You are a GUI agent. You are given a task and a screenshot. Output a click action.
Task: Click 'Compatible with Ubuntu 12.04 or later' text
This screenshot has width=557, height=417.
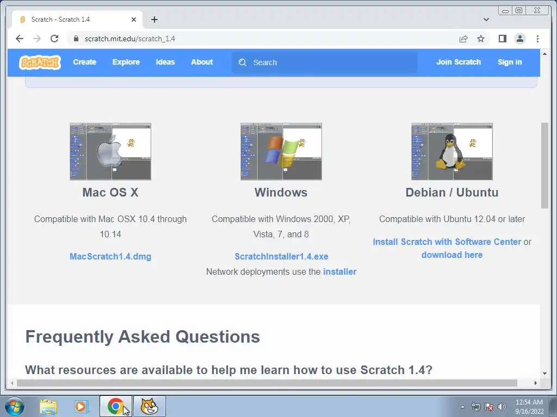(452, 219)
